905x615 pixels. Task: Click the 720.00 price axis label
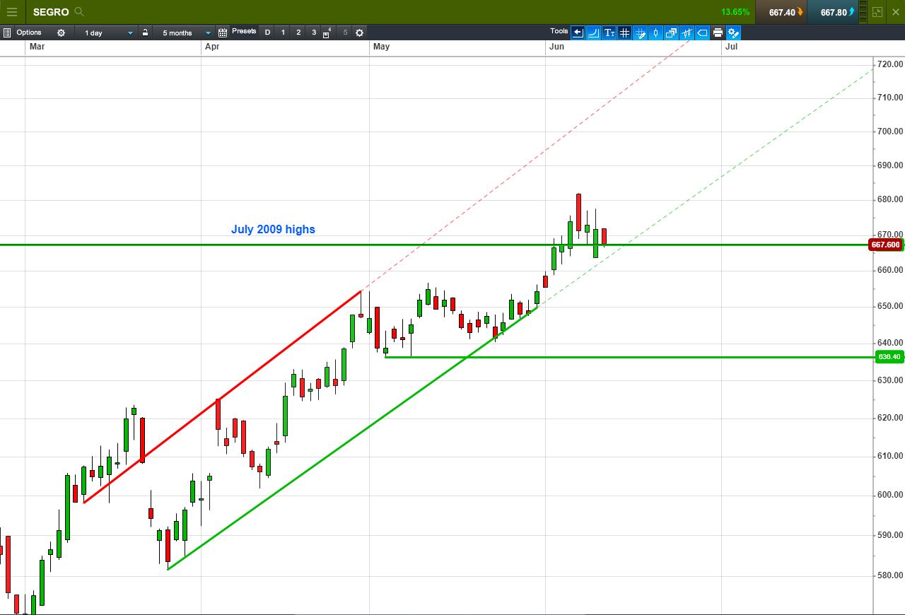[889, 64]
